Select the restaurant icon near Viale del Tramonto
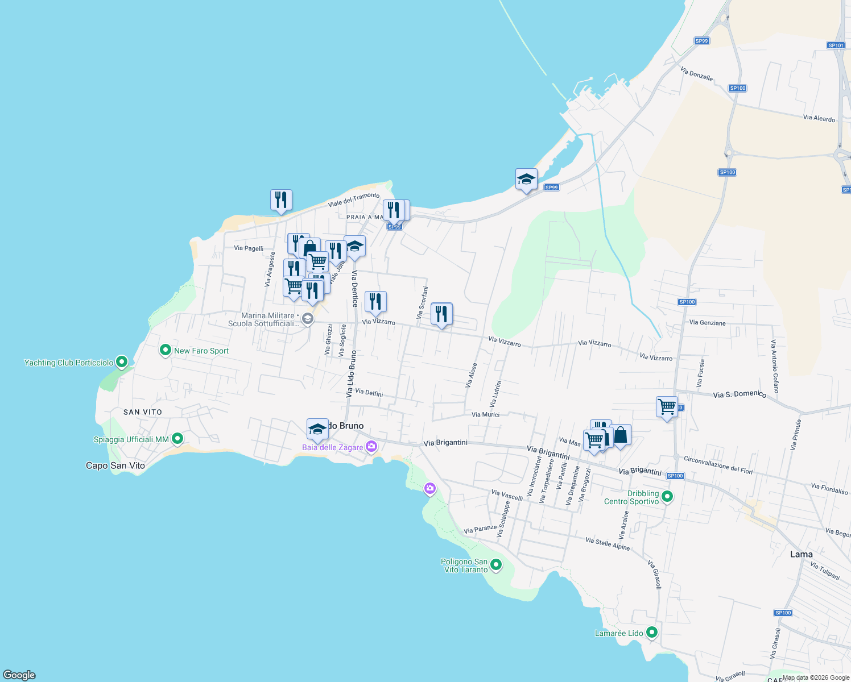 [x=281, y=201]
